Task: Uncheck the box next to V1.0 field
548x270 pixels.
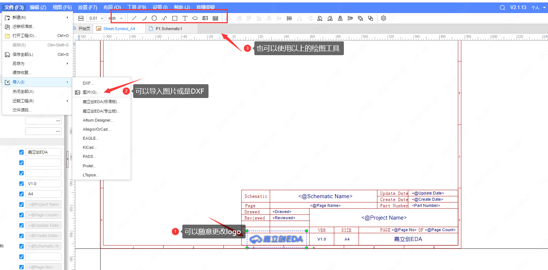Action: [x=21, y=184]
